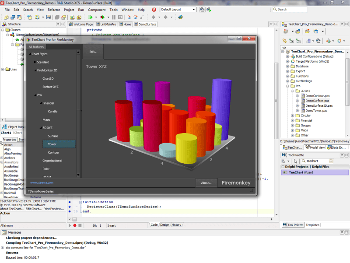Click the Pause icon in debug toolbar

pyautogui.click(x=114, y=17)
